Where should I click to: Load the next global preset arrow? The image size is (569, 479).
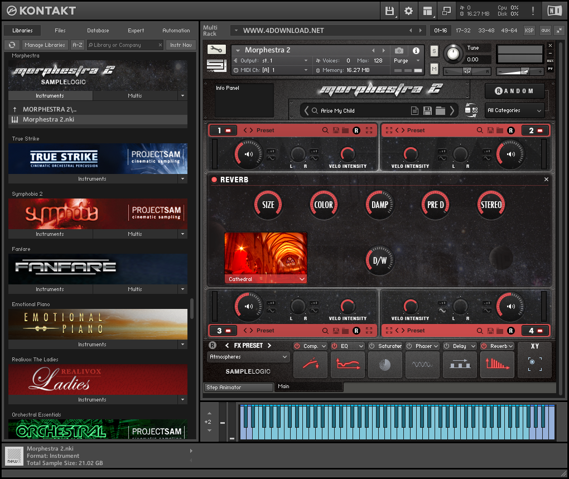[x=452, y=110]
